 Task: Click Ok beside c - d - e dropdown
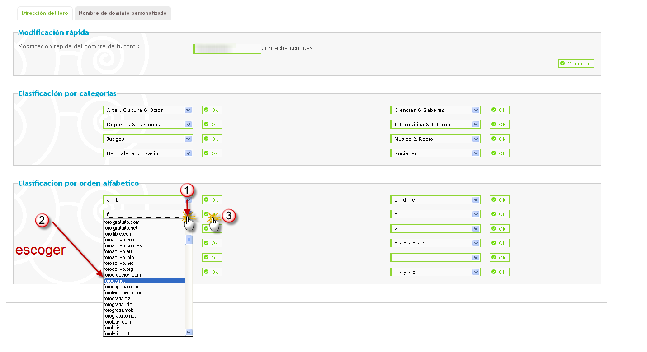(499, 200)
